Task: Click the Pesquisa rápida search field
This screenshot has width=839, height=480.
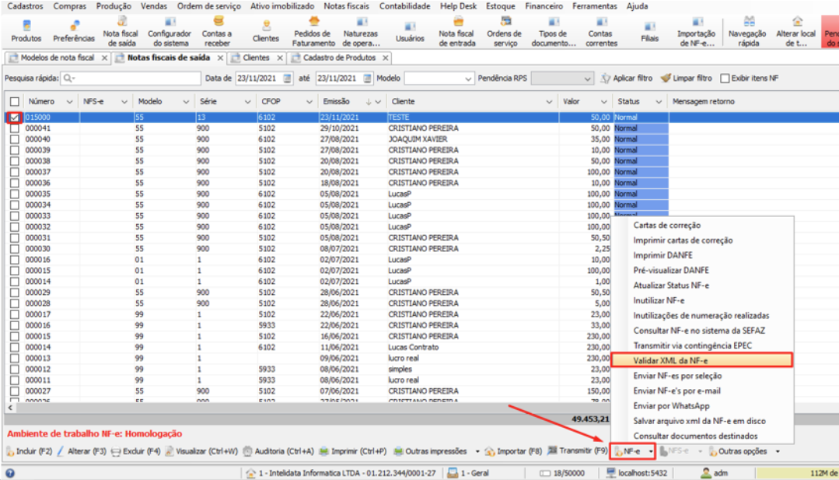Action: 132,79
